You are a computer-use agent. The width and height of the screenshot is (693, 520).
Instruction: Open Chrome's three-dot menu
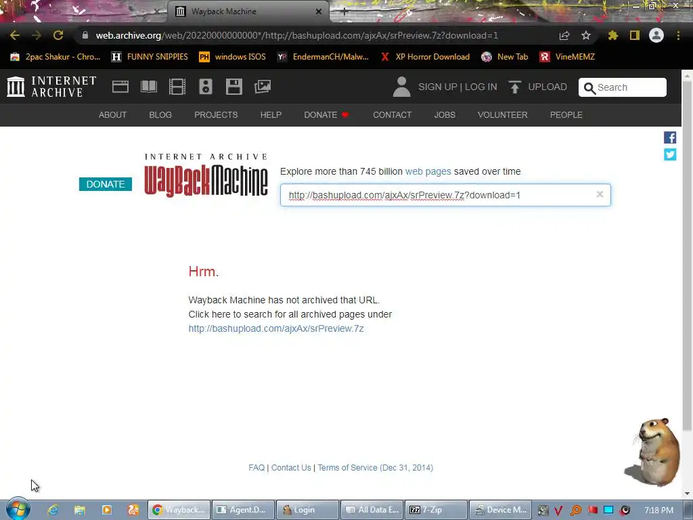click(x=678, y=35)
